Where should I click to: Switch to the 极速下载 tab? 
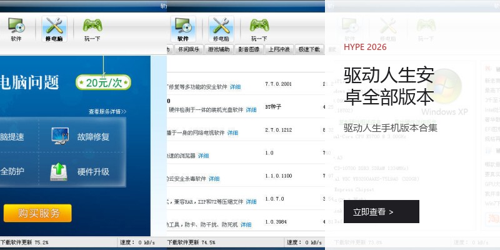(x=309, y=49)
